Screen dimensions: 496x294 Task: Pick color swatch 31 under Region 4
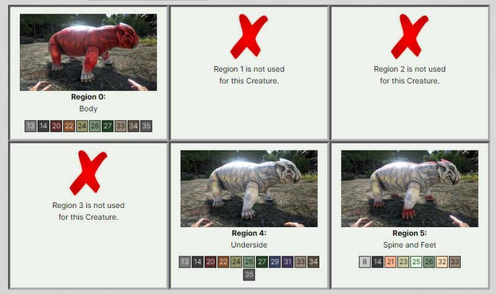coord(288,262)
